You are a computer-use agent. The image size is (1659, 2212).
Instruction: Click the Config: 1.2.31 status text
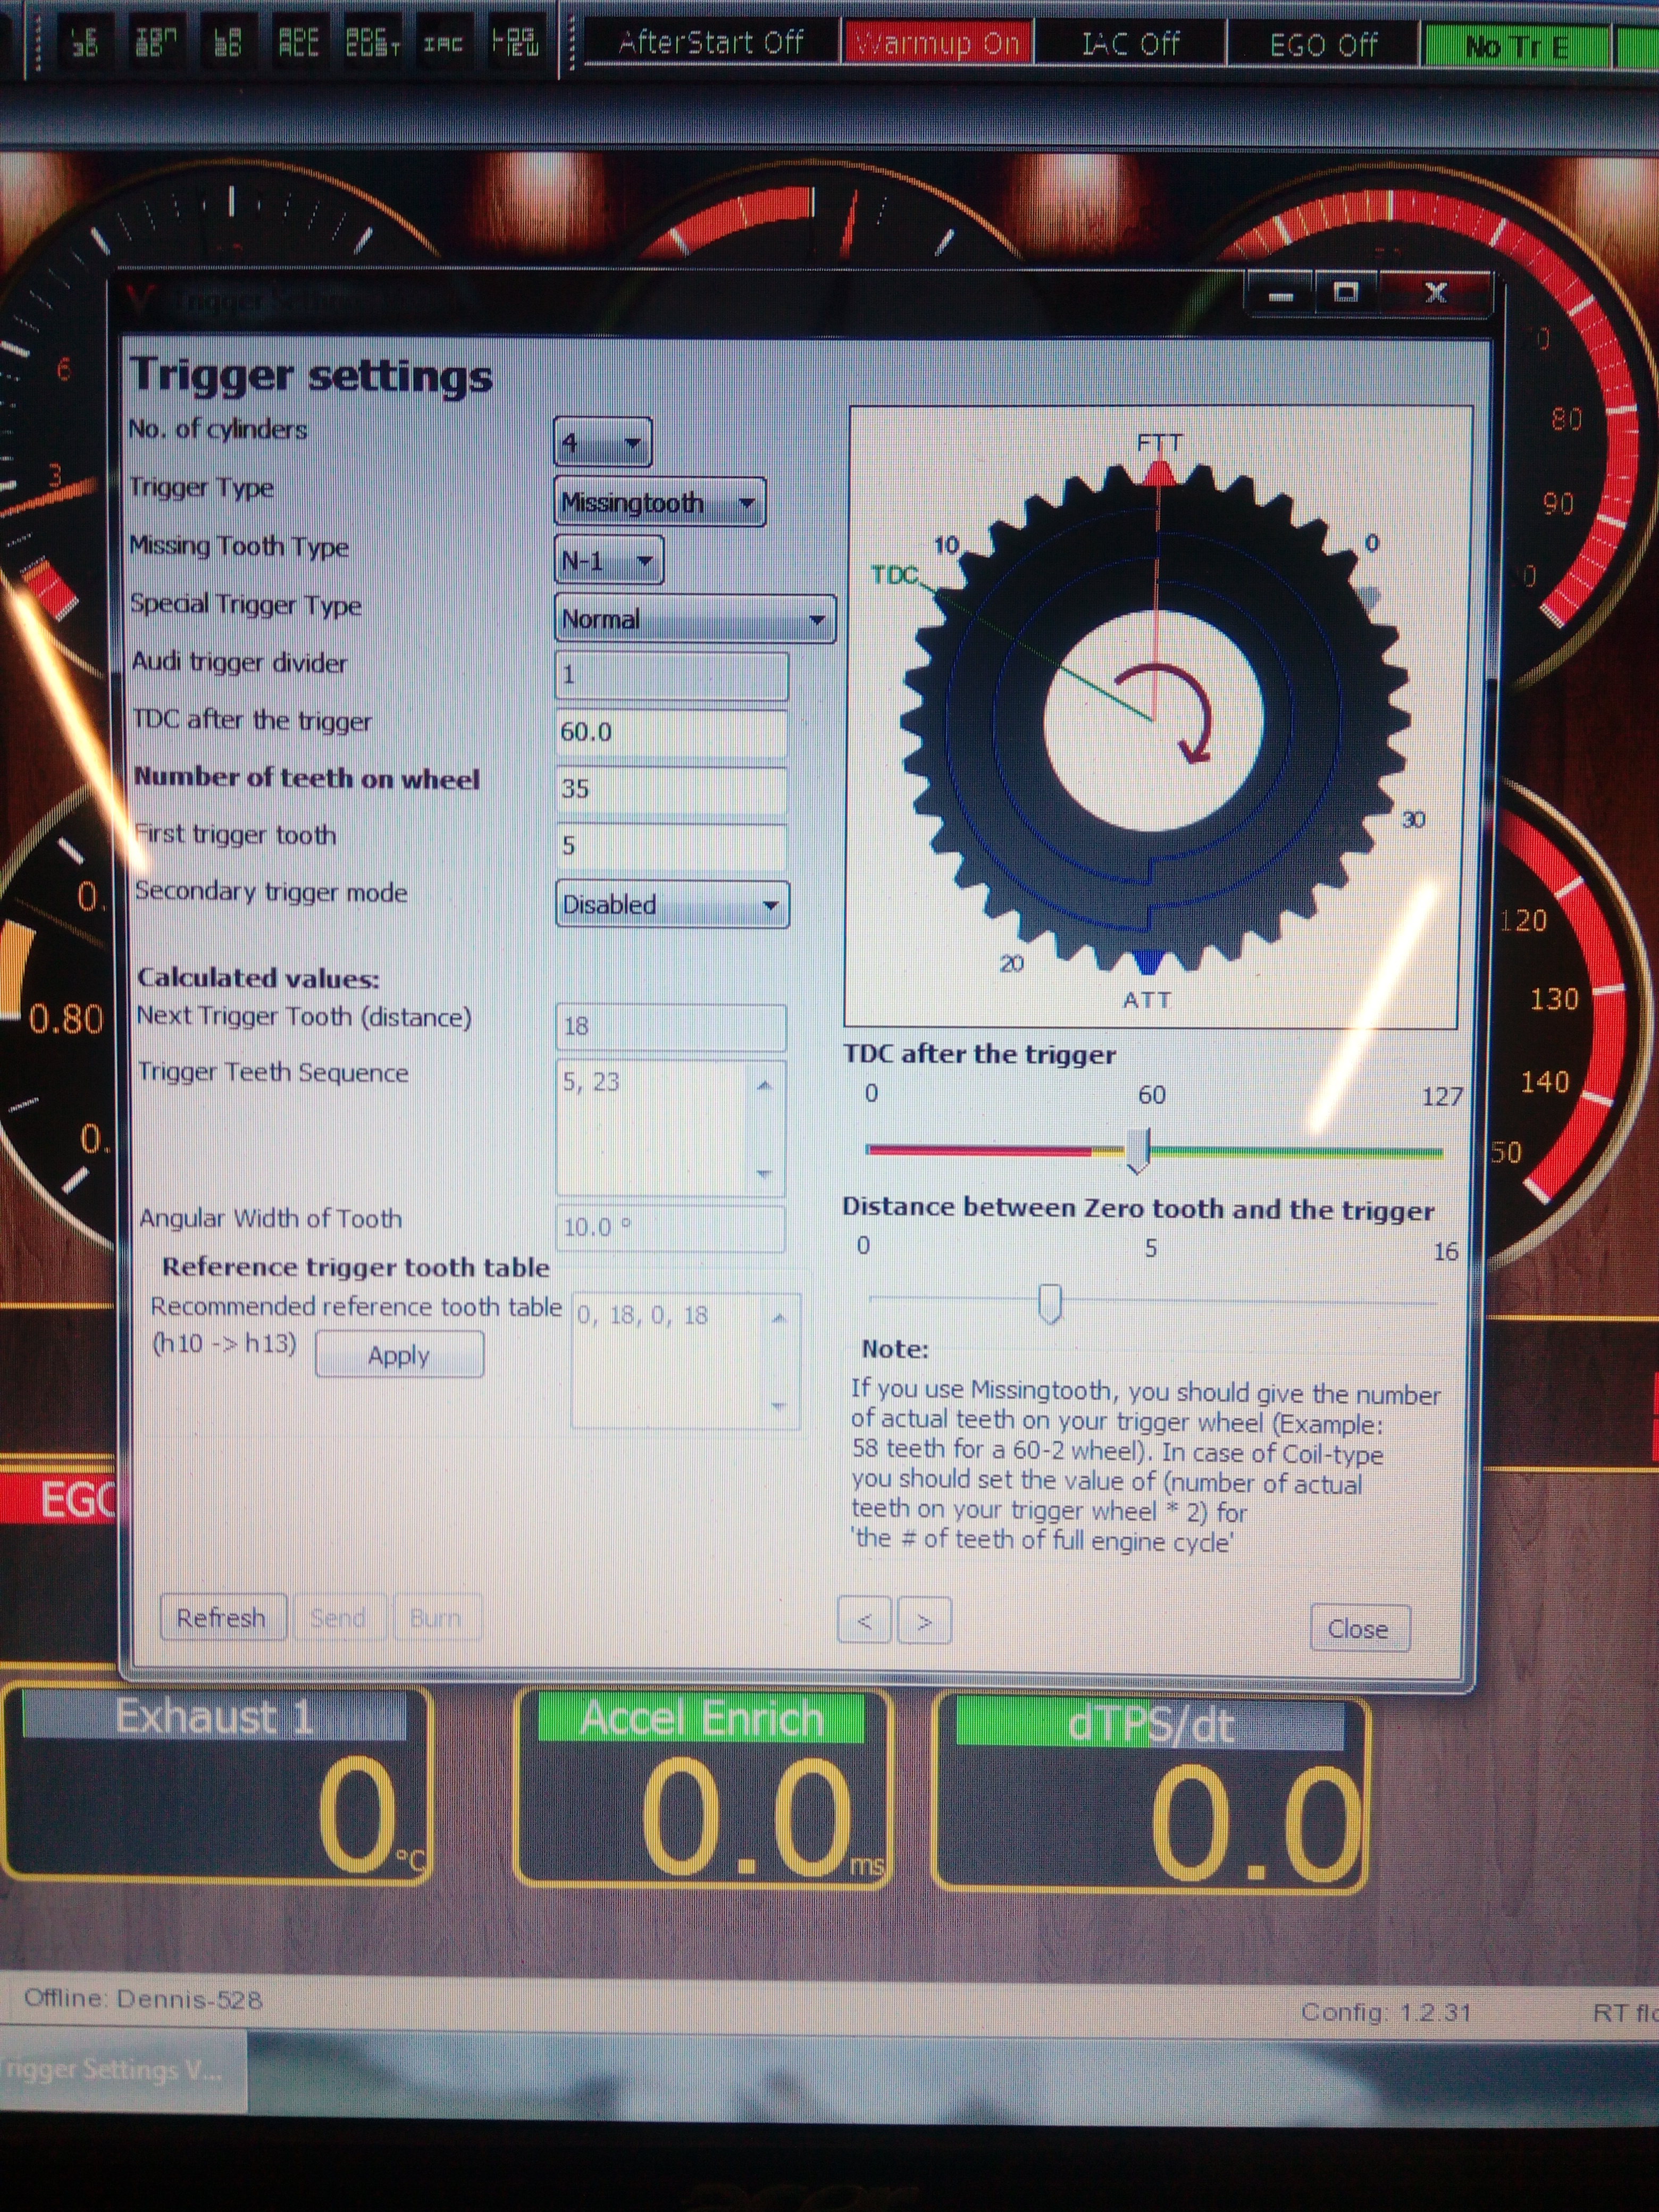coord(1386,2012)
